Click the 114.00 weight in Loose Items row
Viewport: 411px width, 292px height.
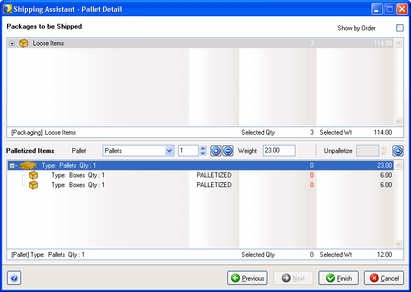click(x=383, y=43)
